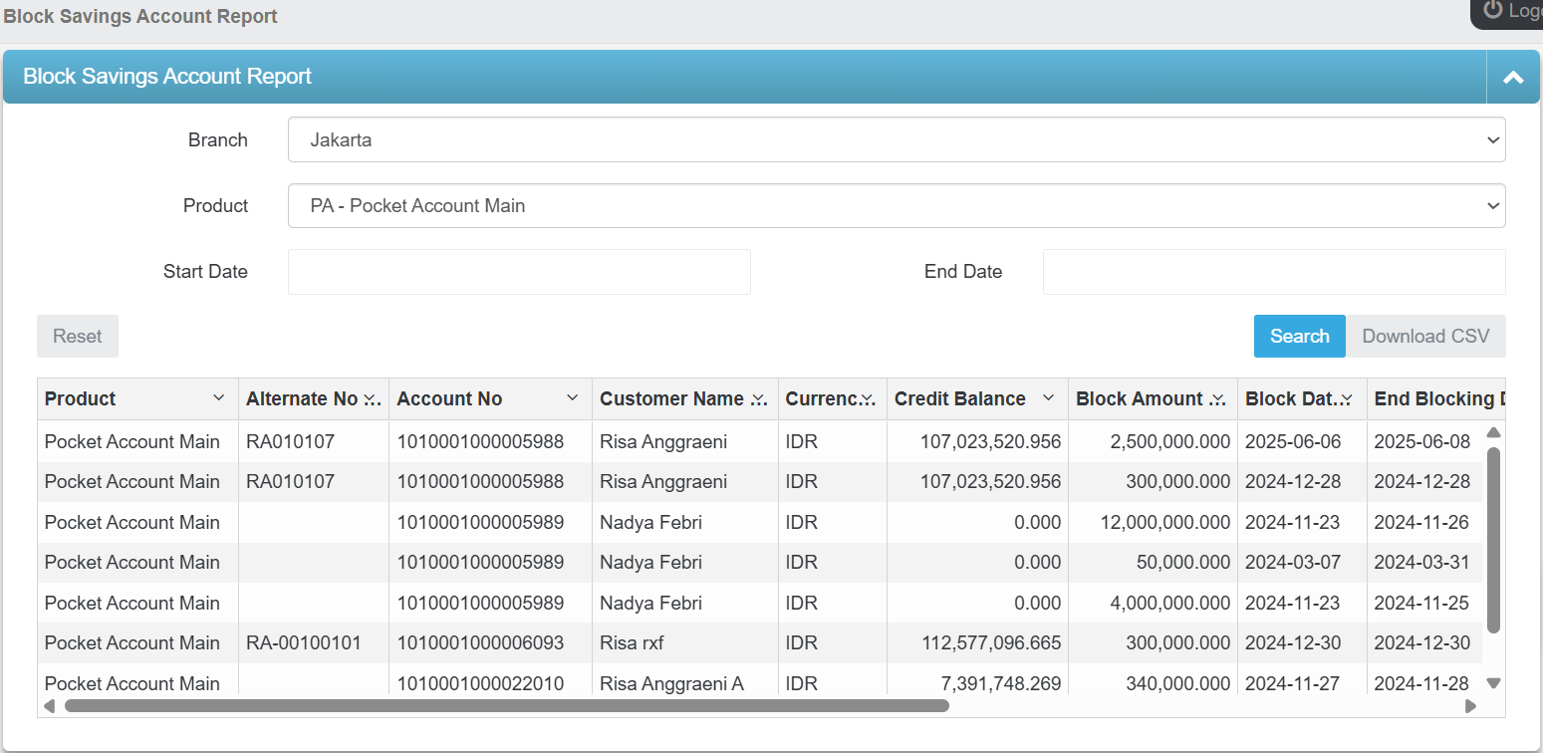Open the Customer Name column menu

pos(759,399)
